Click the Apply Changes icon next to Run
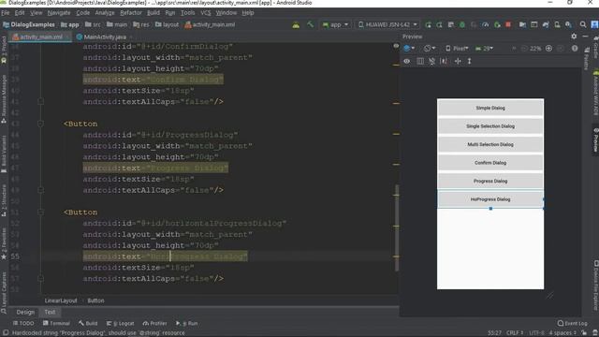 (439, 25)
